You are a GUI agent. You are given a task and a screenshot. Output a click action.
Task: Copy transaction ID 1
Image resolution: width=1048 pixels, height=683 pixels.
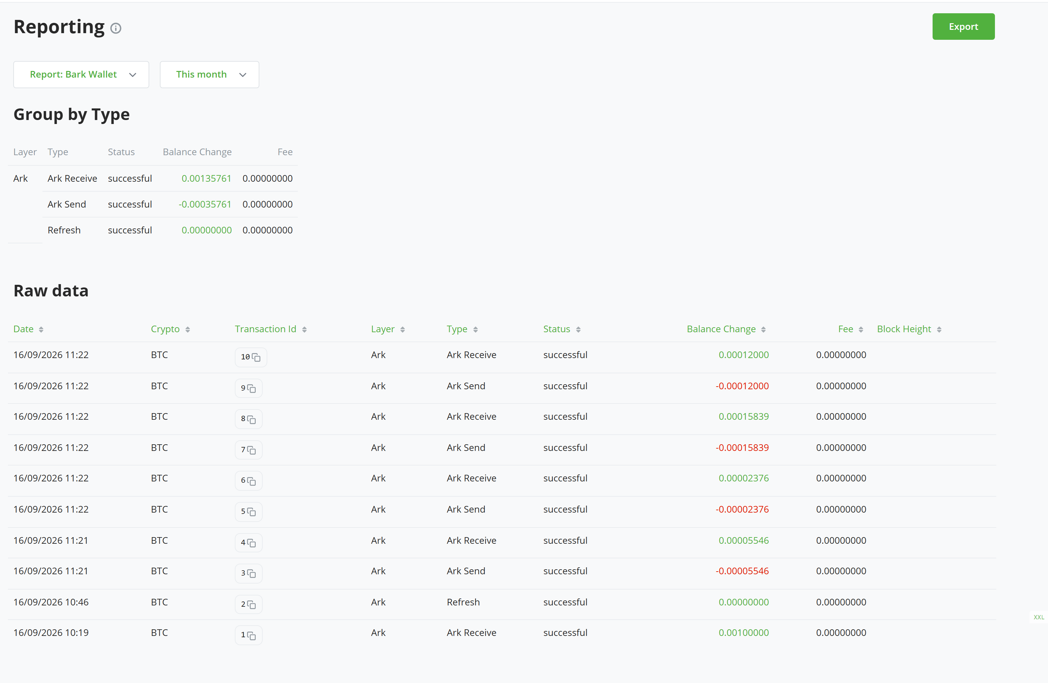(x=251, y=636)
